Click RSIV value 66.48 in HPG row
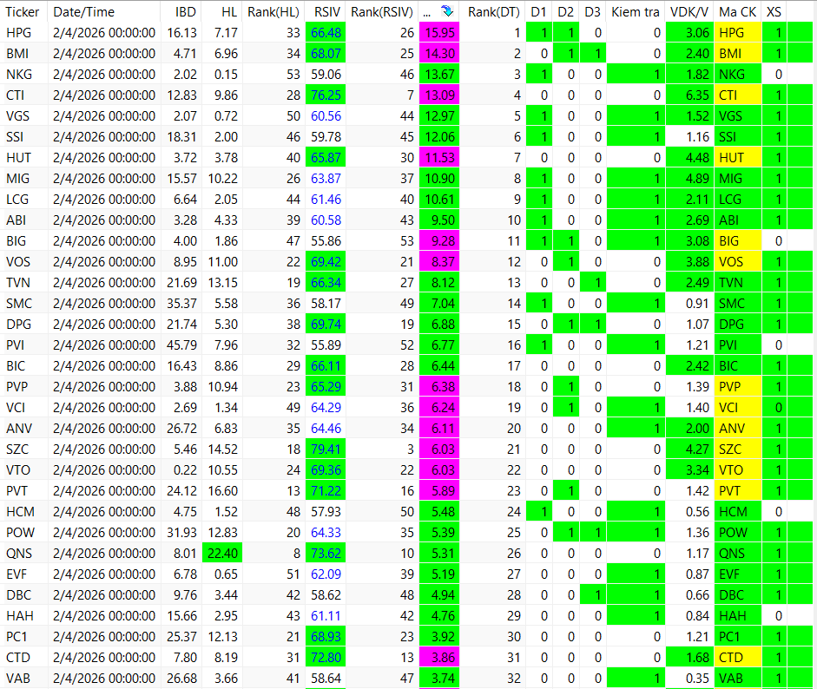Image resolution: width=817 pixels, height=689 pixels. [x=326, y=33]
